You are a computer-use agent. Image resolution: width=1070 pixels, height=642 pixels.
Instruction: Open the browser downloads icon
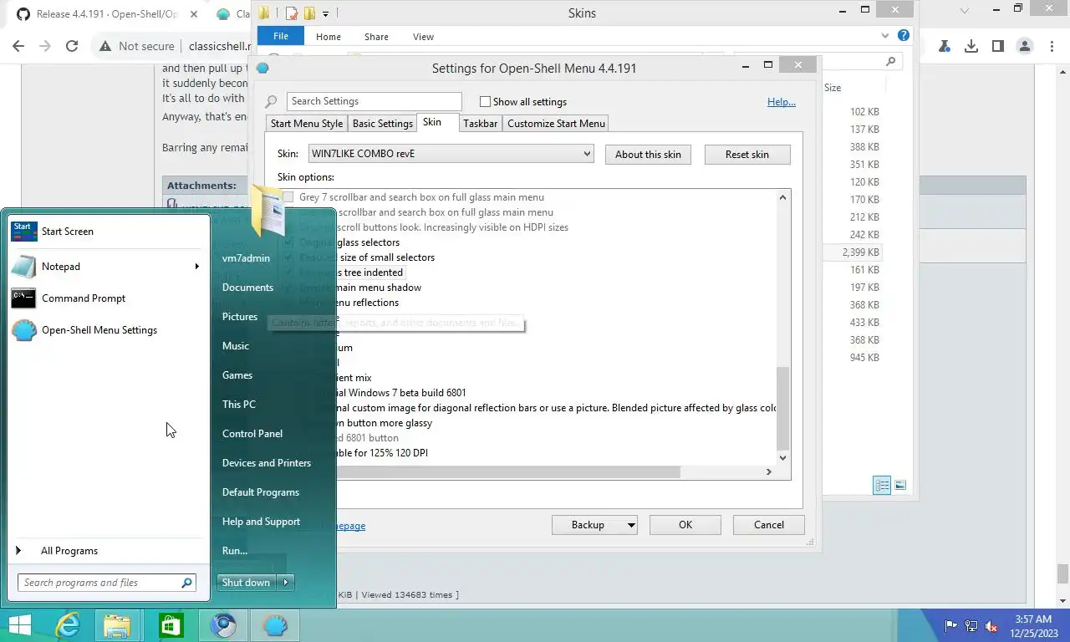click(971, 46)
